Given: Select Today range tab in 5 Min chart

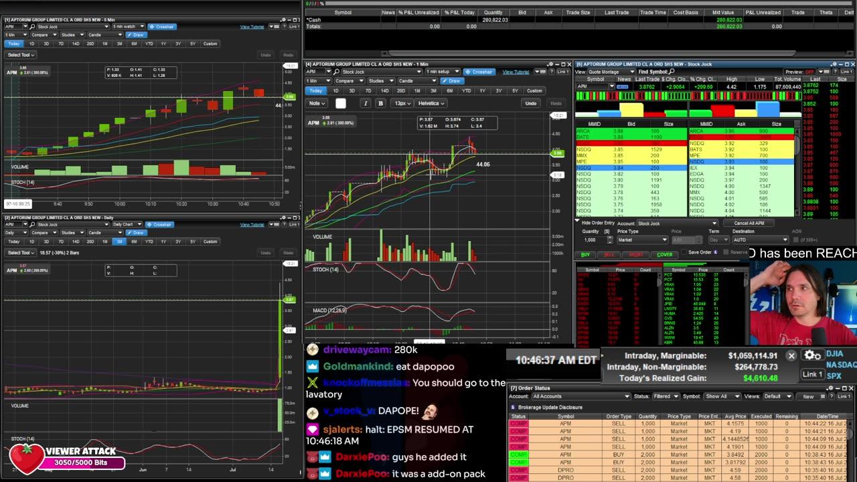Looking at the screenshot, I should [x=14, y=44].
